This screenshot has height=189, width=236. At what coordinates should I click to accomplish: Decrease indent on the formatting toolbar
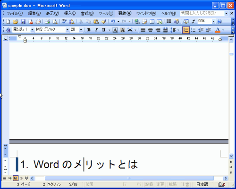coord(201,30)
